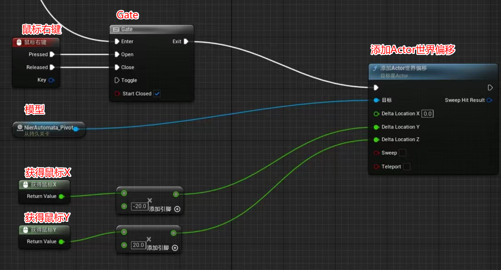The image size is (501, 270).
Task: Click the Gate node's Exit exec pin
Action: tap(186, 42)
